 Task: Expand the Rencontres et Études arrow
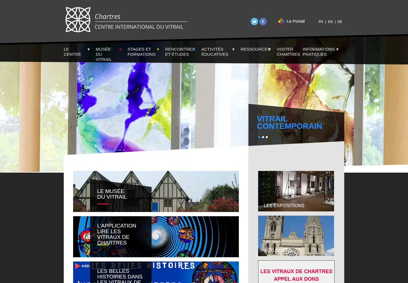coord(194,50)
